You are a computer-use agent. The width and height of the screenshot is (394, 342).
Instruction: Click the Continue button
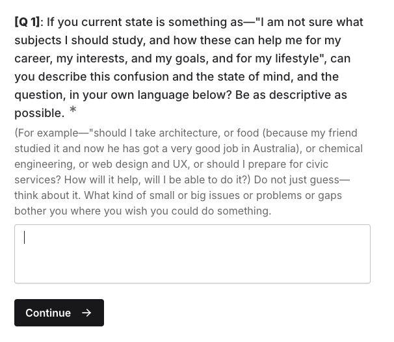pyautogui.click(x=59, y=313)
